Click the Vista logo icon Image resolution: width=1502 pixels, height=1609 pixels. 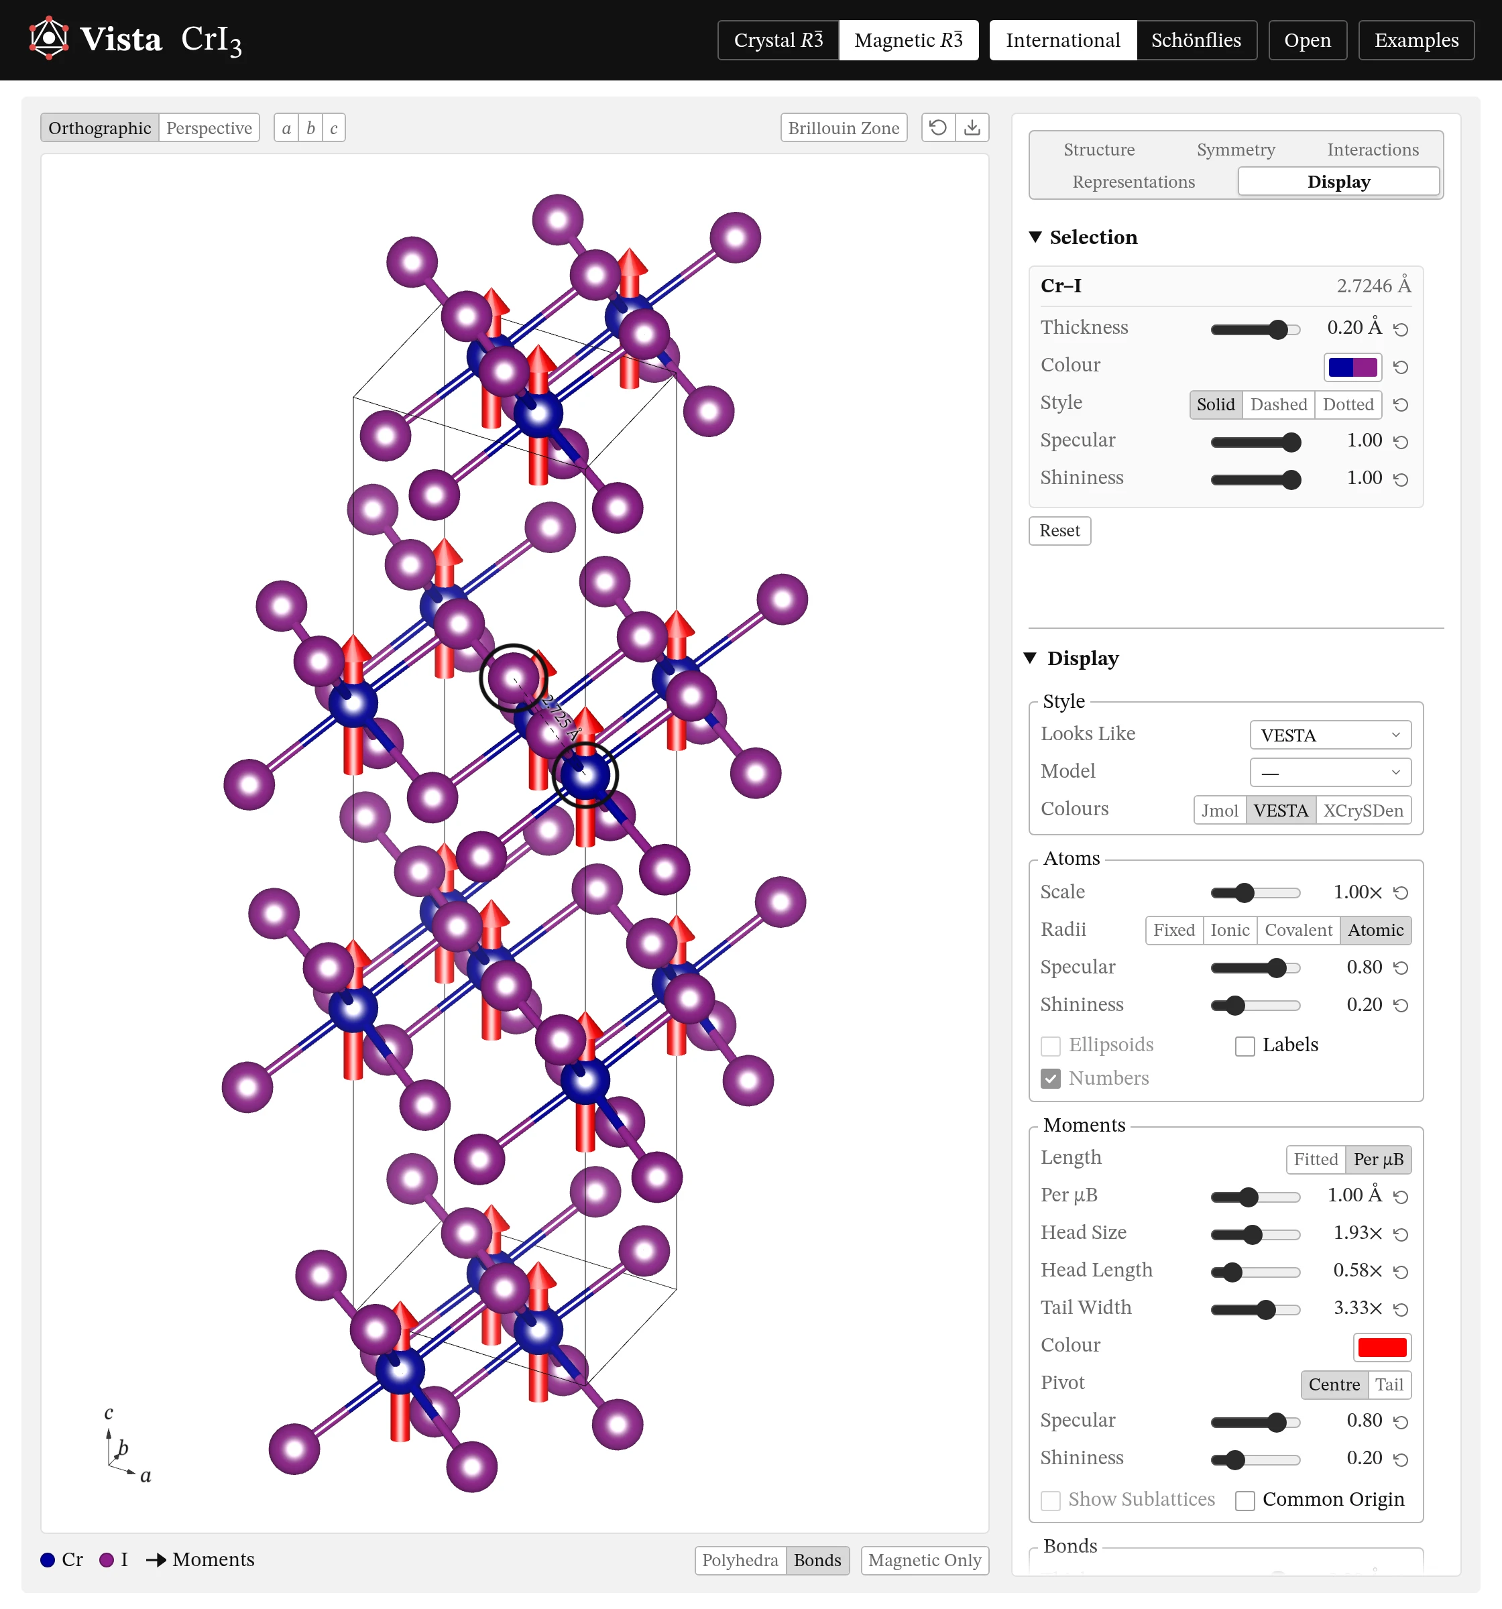[48, 39]
